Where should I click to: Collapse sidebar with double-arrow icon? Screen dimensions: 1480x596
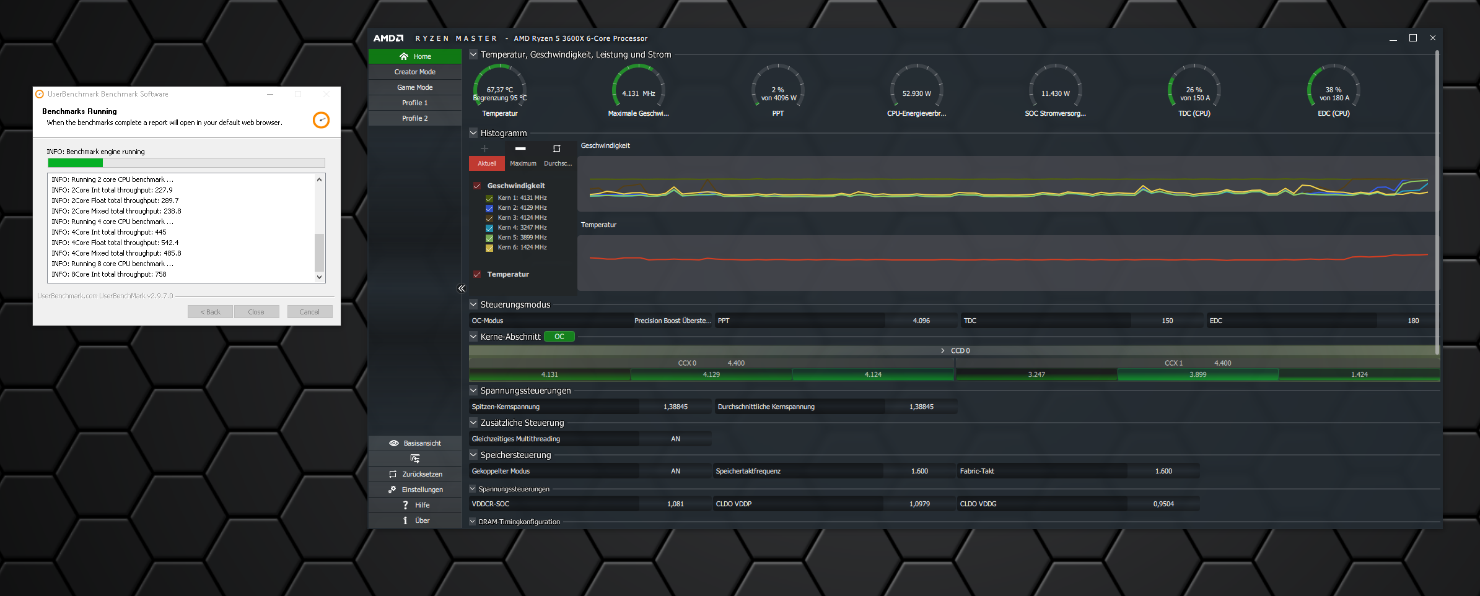pyautogui.click(x=461, y=288)
